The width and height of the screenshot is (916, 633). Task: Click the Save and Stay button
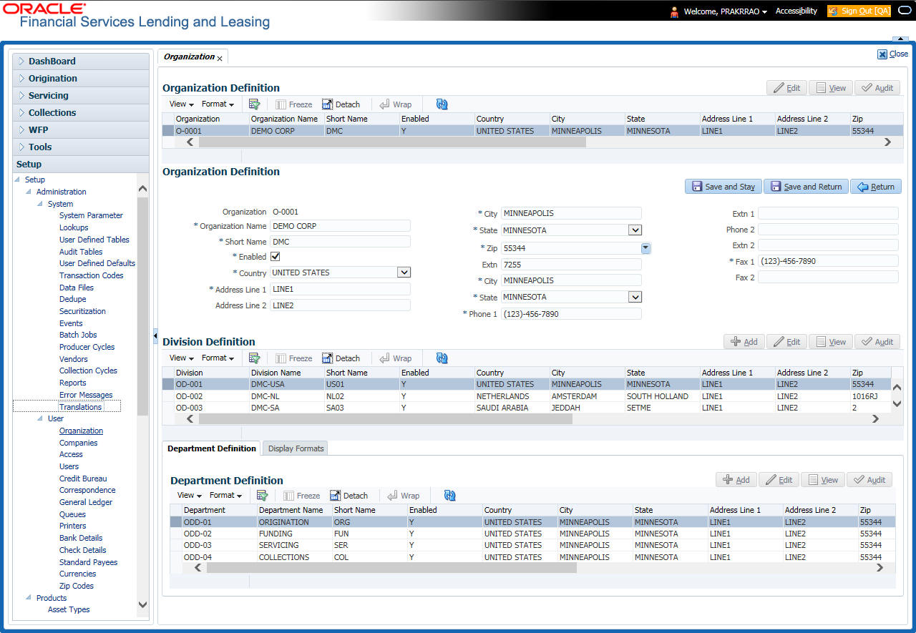[x=723, y=187]
